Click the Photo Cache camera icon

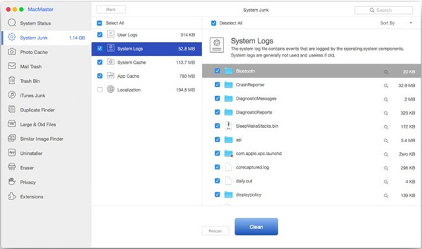point(12,51)
